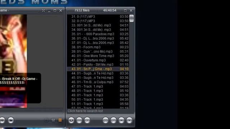Skip to next track with the fast-forward button

coord(2,120)
